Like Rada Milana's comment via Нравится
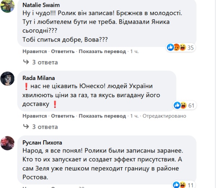The width and height of the screenshot is (216, 188). [x=35, y=116]
